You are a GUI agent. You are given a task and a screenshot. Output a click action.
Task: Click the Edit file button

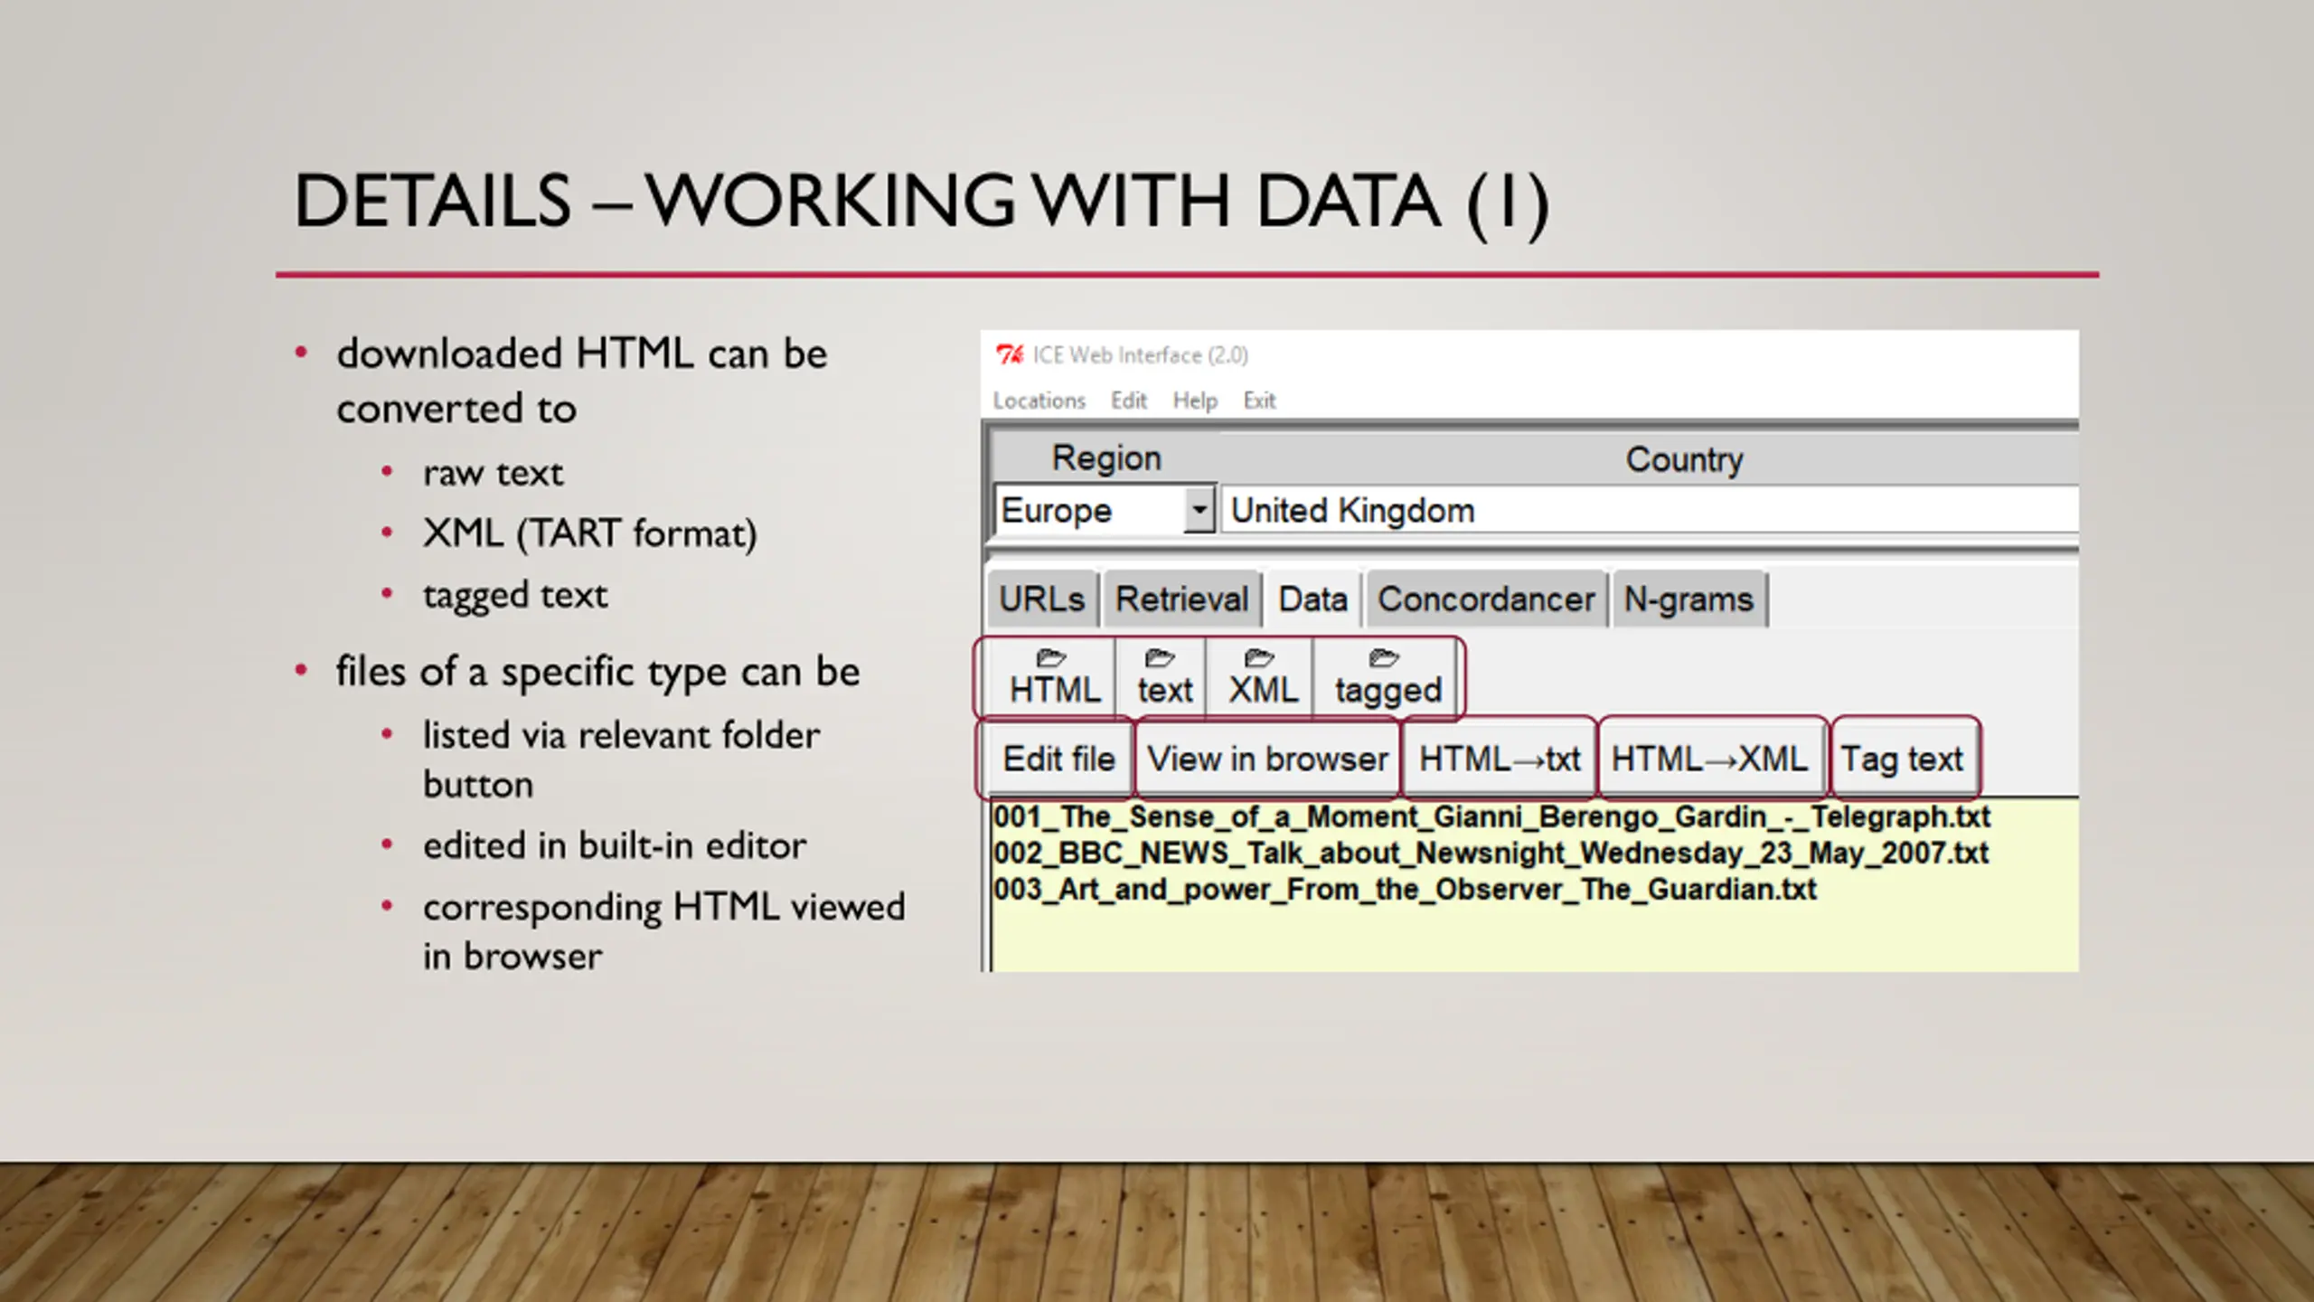(1058, 759)
